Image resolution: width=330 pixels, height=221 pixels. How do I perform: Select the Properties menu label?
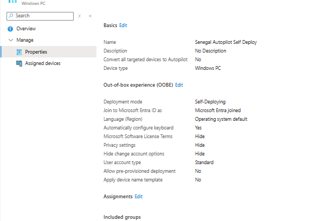click(36, 52)
